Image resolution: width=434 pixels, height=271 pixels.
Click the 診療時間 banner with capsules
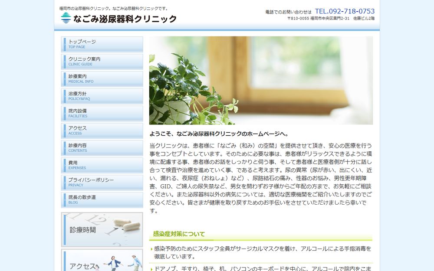102,229
